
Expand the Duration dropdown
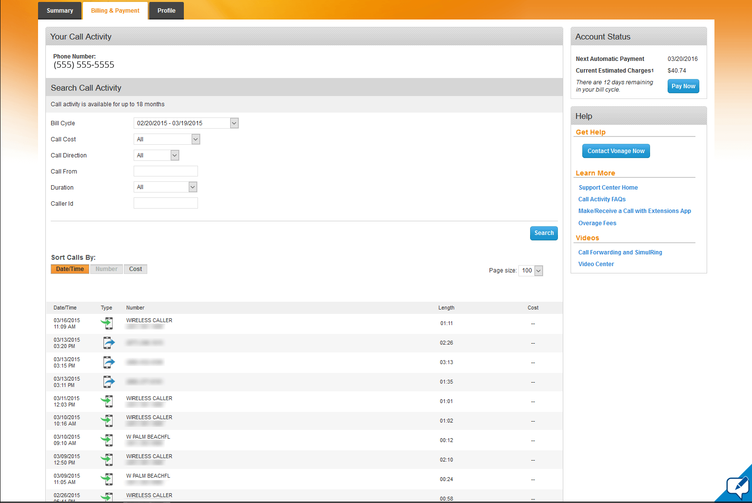pos(165,187)
